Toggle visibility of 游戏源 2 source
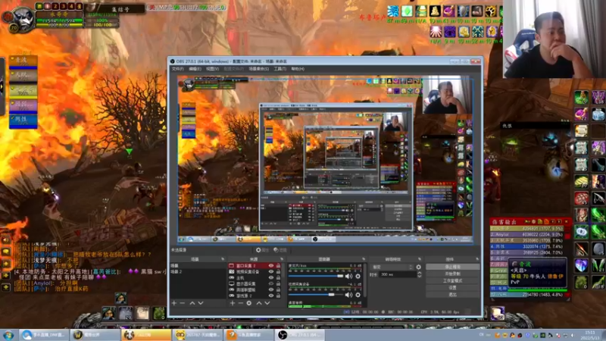606x341 pixels. [271, 296]
